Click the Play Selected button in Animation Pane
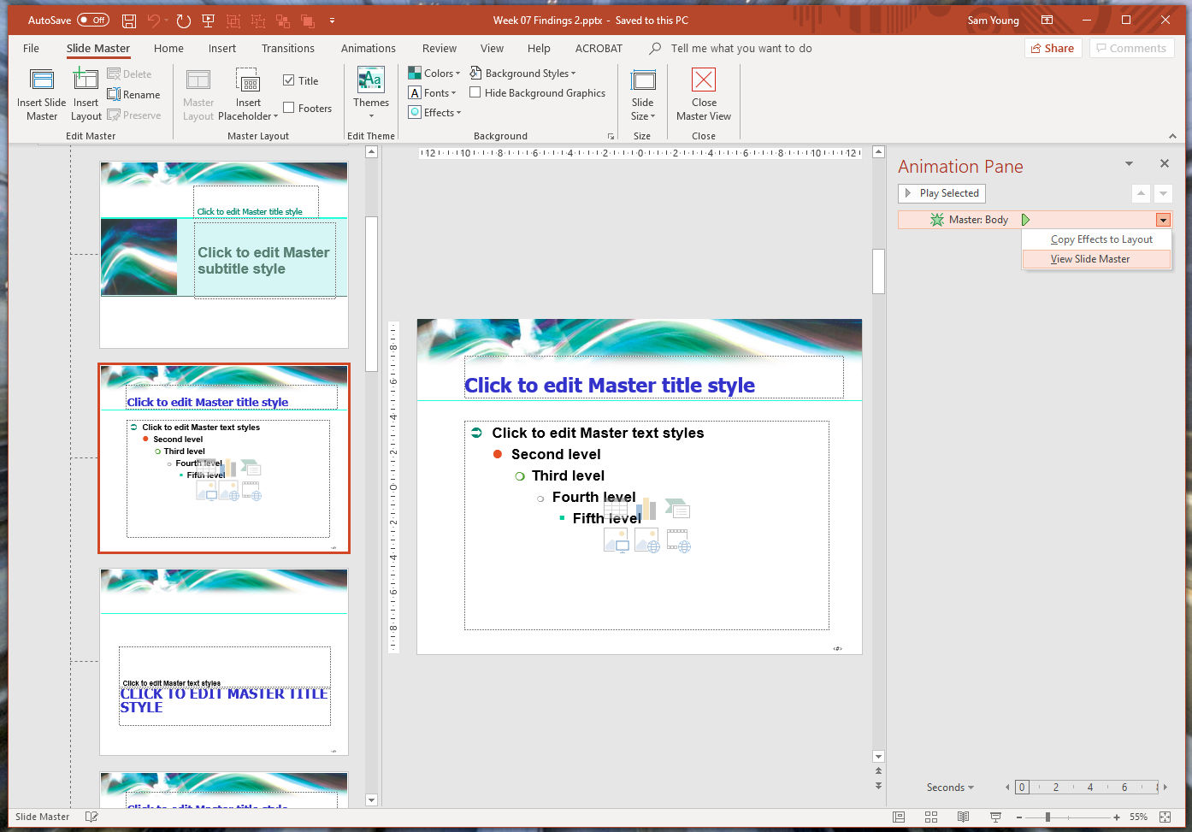Screen dimensions: 1192x832 (941, 192)
